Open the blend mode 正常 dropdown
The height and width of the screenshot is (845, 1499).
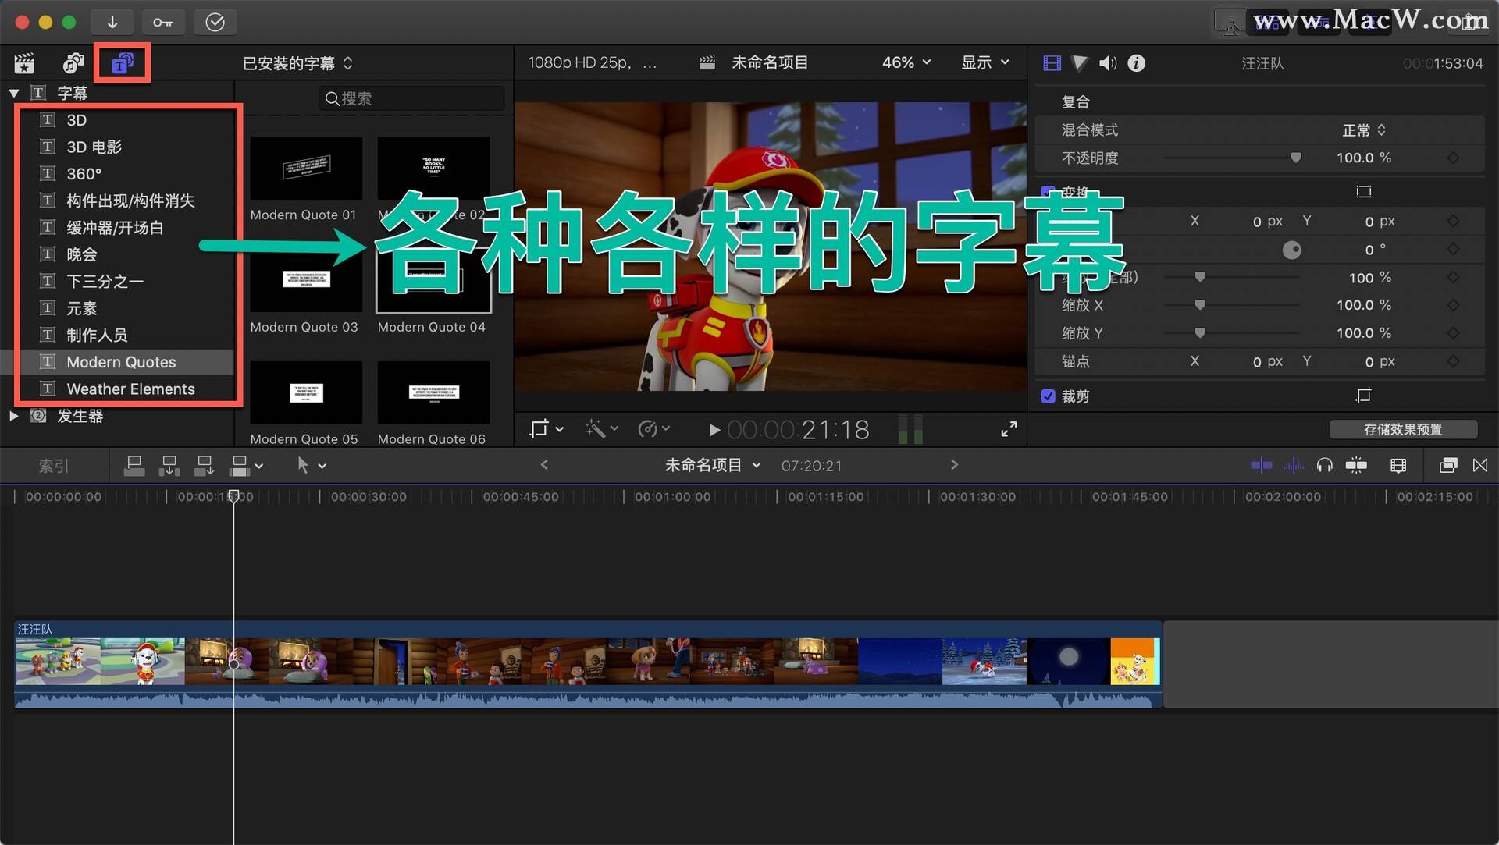1364,130
